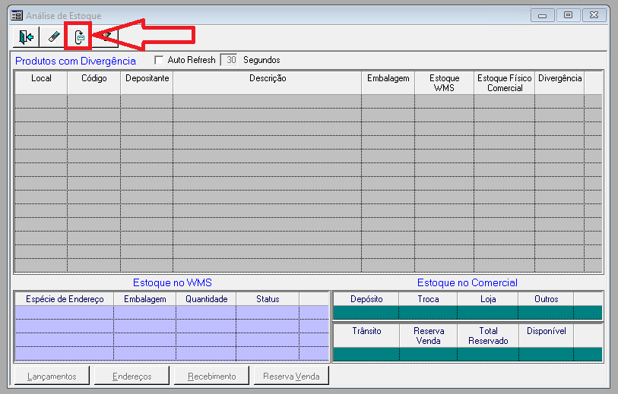
Task: Click the Trânsito column header
Action: [x=366, y=336]
